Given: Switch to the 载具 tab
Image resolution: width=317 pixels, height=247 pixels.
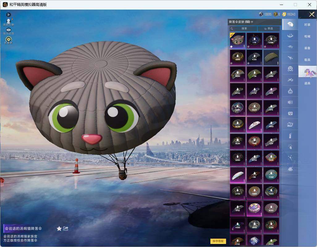Looking at the screenshot, I should point(307,60).
